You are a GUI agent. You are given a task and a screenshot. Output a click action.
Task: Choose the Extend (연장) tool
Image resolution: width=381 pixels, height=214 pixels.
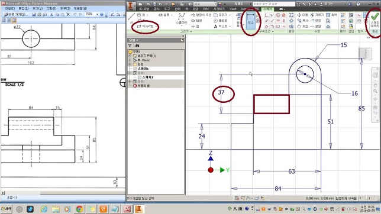(x=316, y=21)
